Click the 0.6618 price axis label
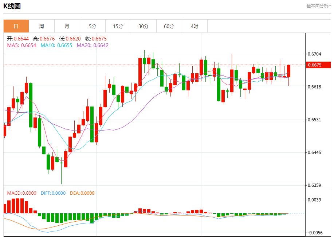This screenshot has width=334, height=237. (314, 87)
